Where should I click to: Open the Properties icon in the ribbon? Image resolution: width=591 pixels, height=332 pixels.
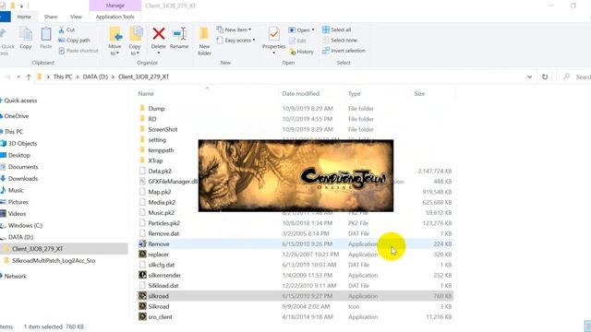274,34
